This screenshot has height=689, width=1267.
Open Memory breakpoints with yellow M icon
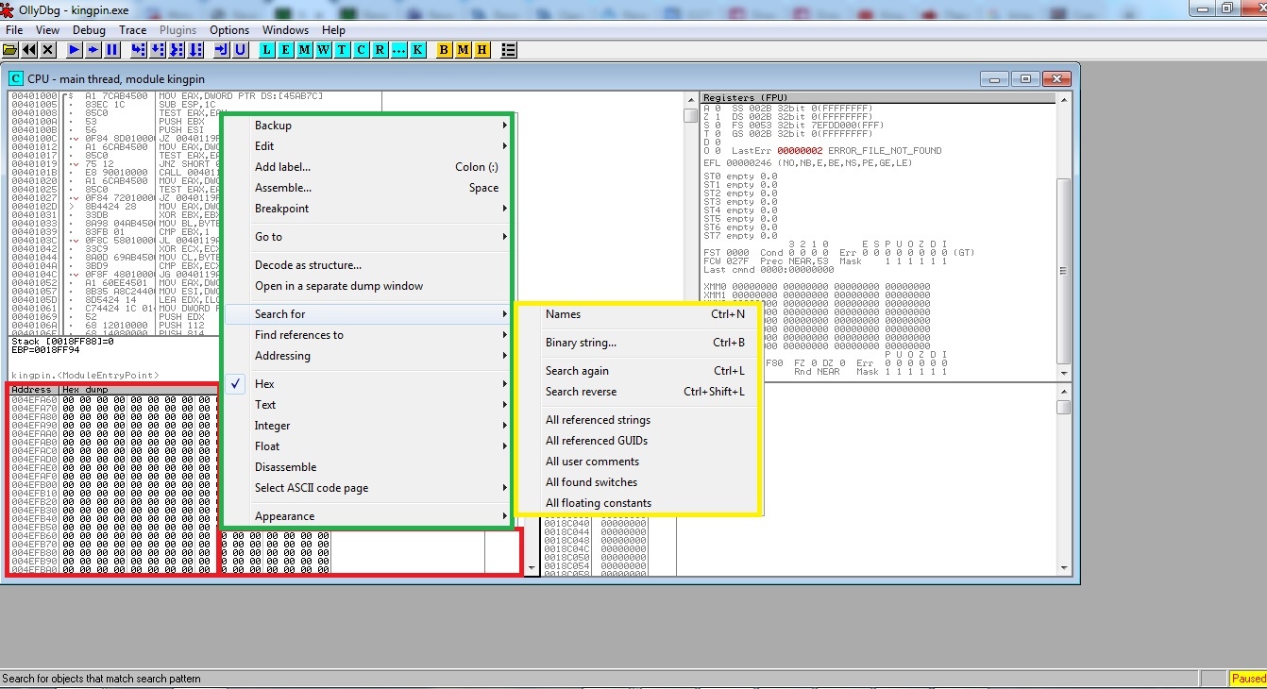[463, 49]
